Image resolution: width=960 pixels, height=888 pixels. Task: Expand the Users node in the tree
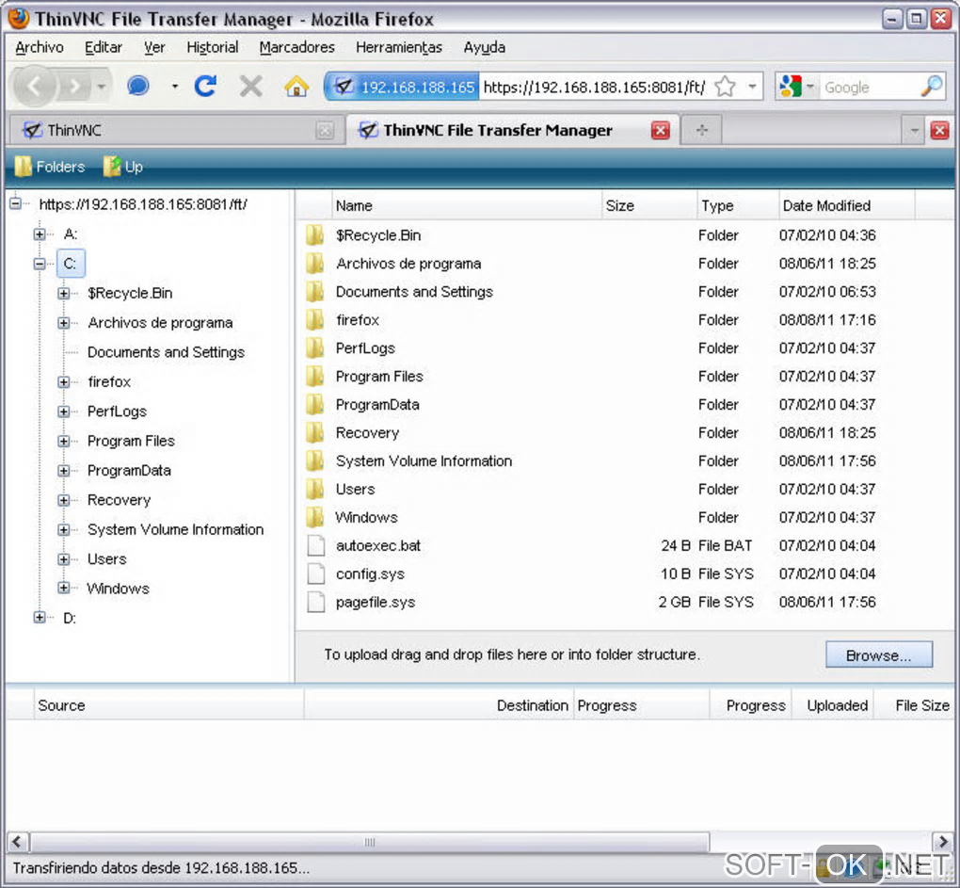point(64,558)
